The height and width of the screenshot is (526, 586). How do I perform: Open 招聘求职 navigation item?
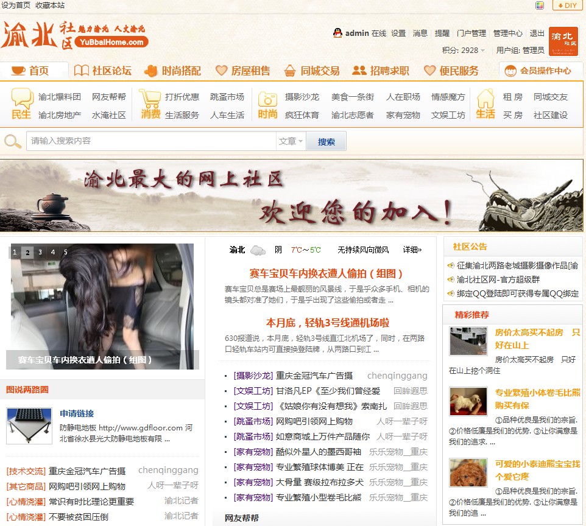pos(381,71)
